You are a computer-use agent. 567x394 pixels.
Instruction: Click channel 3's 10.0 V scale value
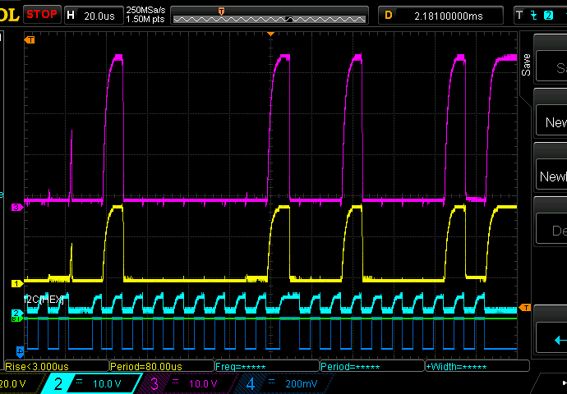click(203, 384)
